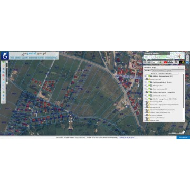Switch to the Legenda tab

coord(168,71)
